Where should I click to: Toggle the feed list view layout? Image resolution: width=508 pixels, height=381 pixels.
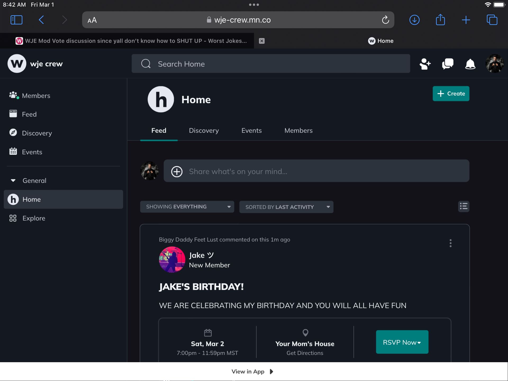pos(464,206)
